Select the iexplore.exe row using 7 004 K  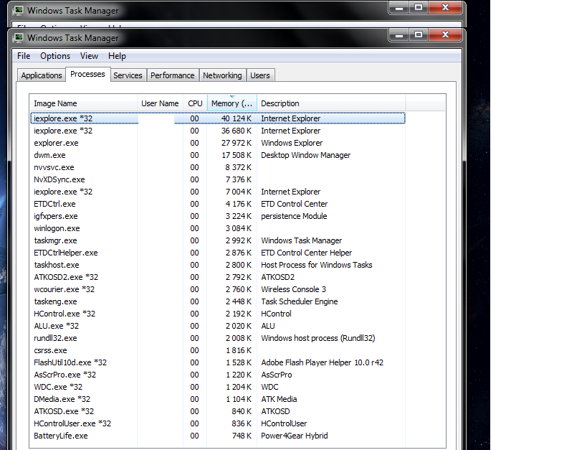tap(217, 192)
